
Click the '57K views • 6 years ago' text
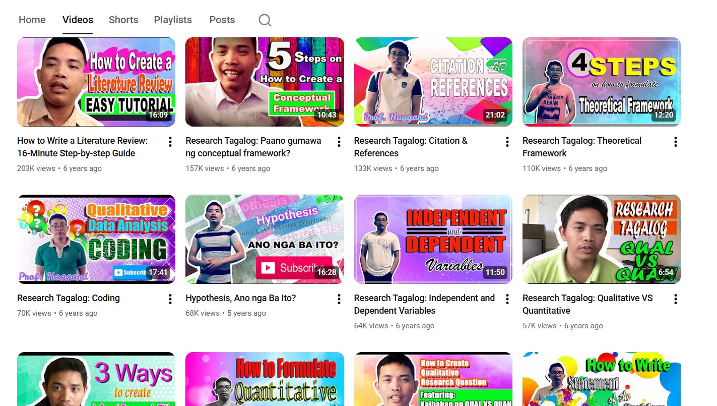[563, 326]
